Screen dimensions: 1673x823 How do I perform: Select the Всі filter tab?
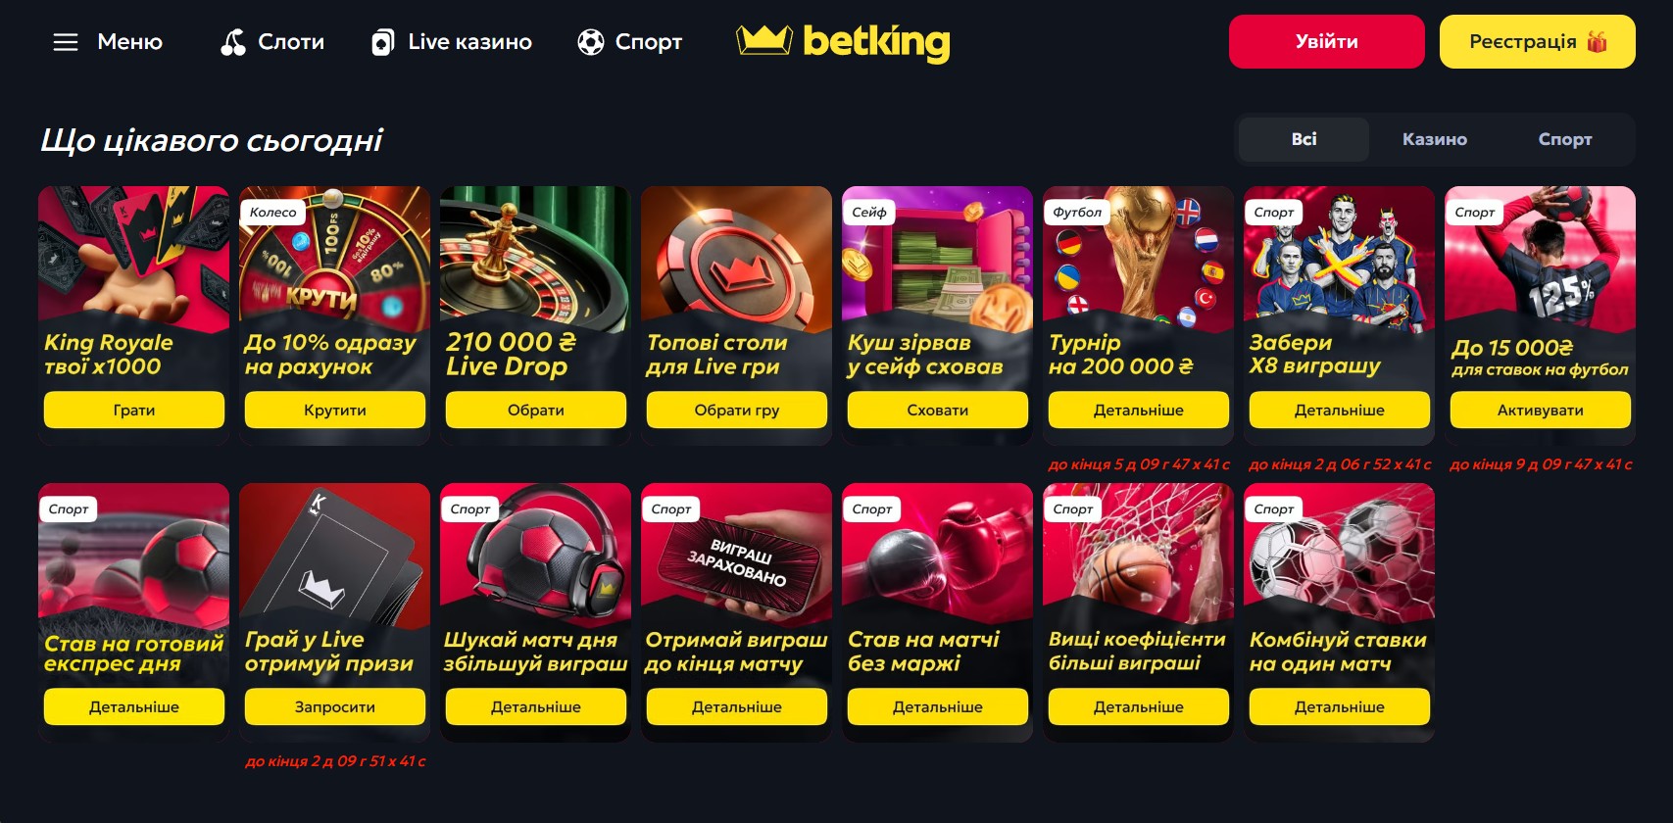[x=1304, y=139]
